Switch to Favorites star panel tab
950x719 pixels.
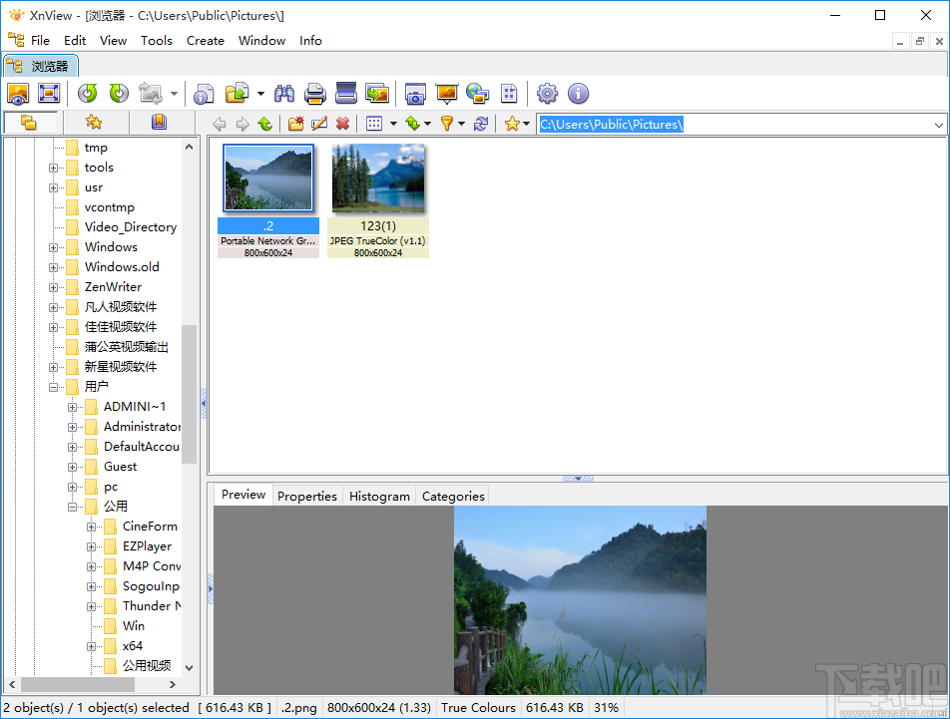click(x=94, y=123)
